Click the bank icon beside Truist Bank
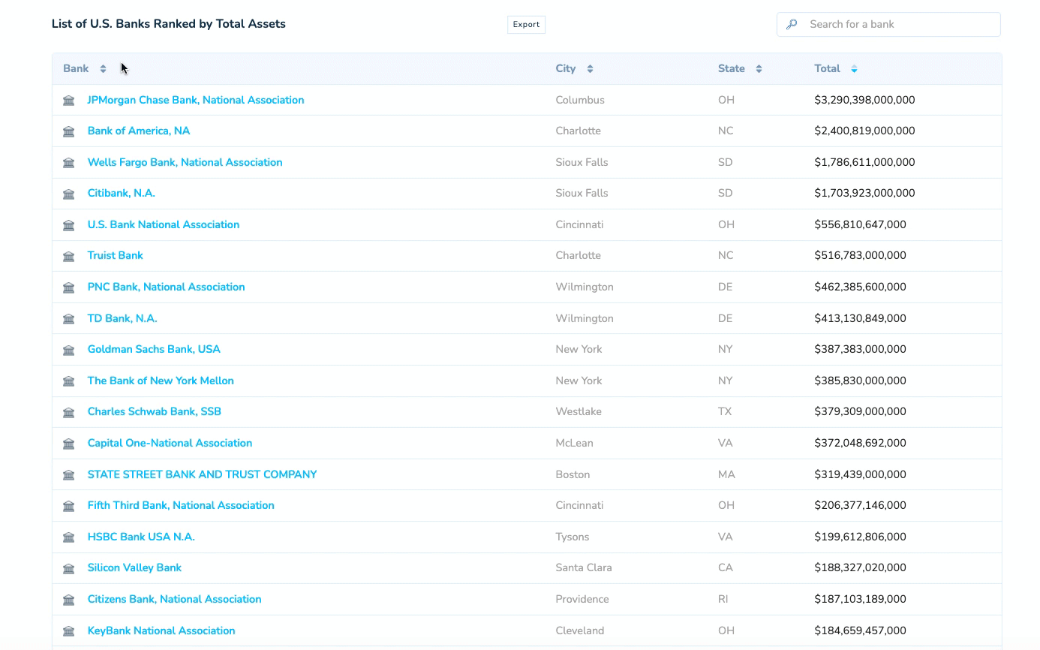The height and width of the screenshot is (650, 1040). point(69,256)
